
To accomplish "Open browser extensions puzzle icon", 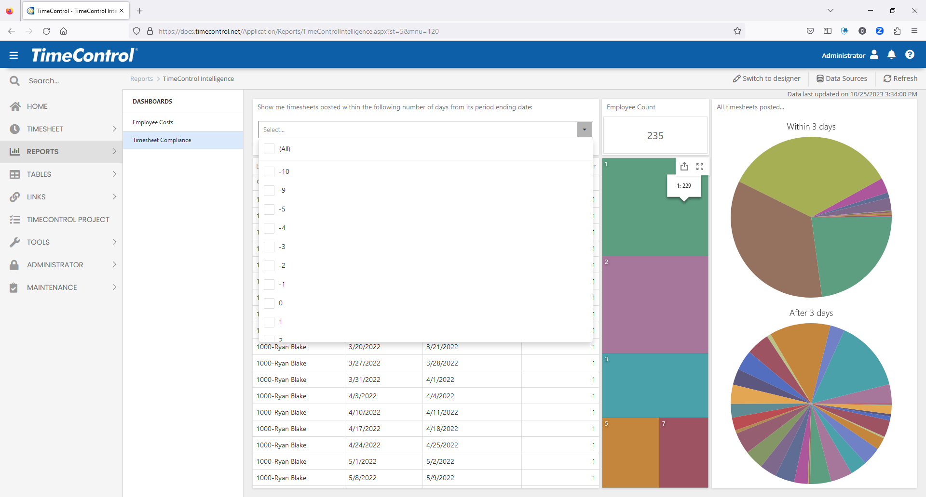I will coord(897,31).
